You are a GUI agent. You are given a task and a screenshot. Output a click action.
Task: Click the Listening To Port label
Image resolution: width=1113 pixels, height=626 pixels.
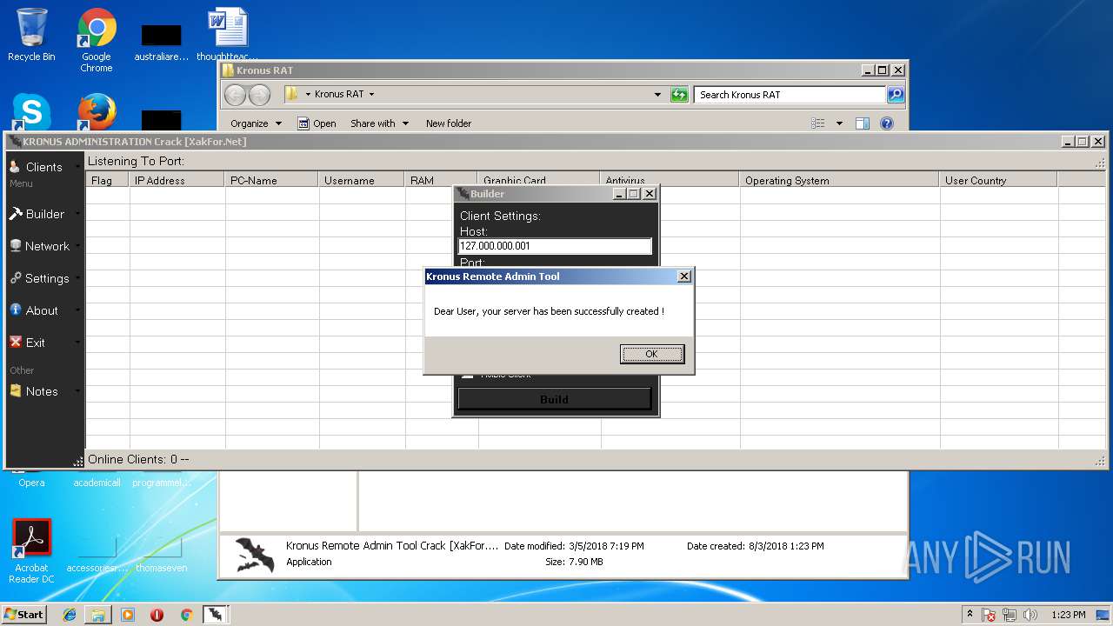[x=136, y=161]
